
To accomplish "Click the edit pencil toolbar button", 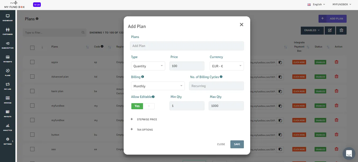I will pyautogui.click(x=330, y=30).
